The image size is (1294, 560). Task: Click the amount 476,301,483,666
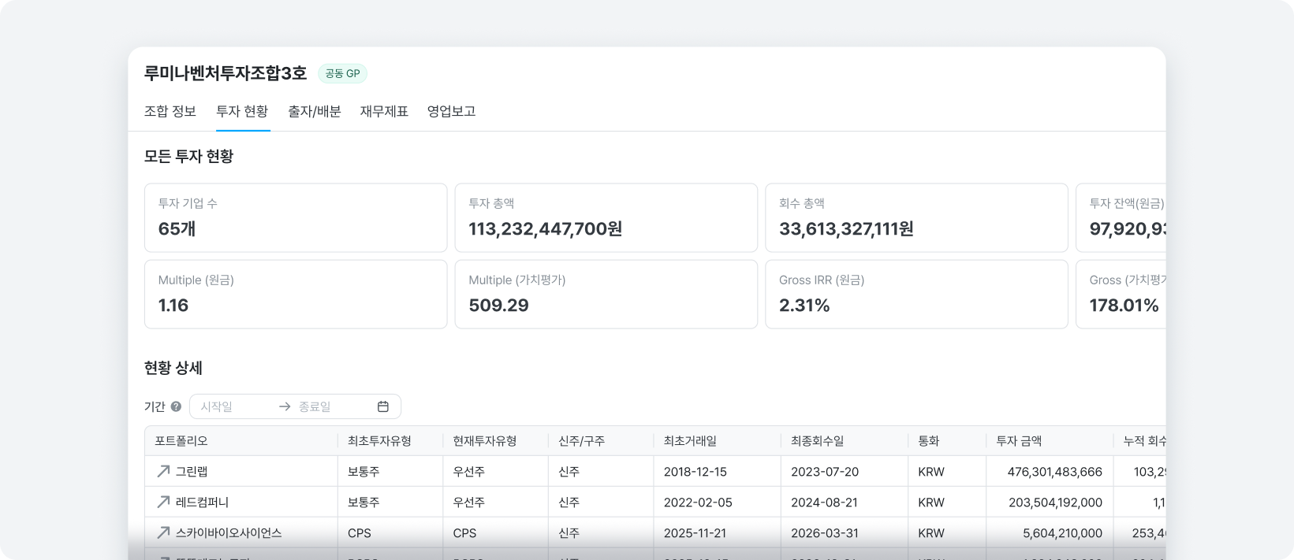pyautogui.click(x=1055, y=472)
